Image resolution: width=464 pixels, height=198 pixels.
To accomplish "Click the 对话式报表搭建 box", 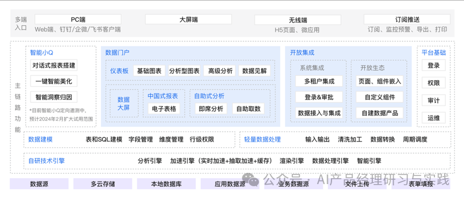I will [54, 65].
